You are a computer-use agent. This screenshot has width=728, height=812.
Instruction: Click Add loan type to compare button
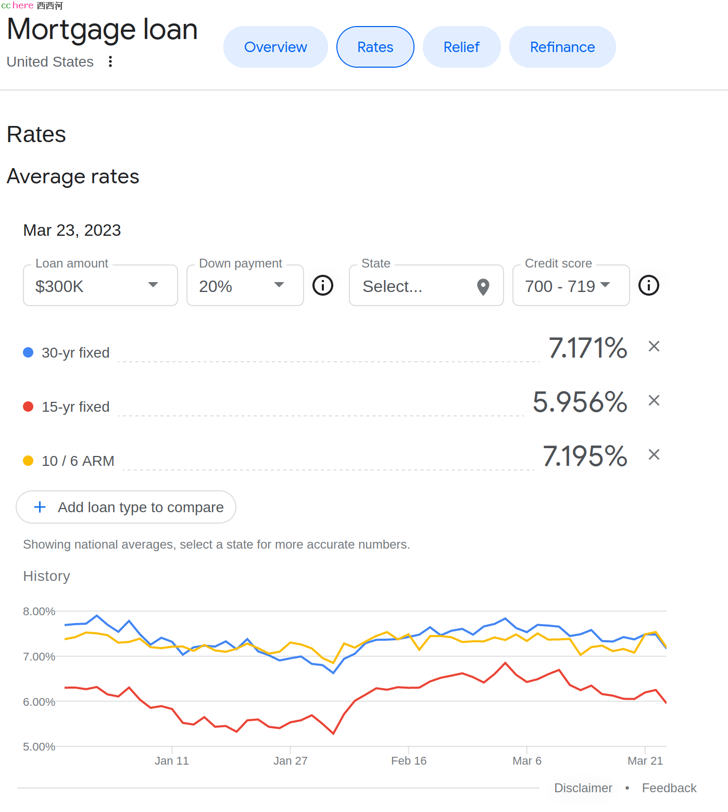click(126, 507)
